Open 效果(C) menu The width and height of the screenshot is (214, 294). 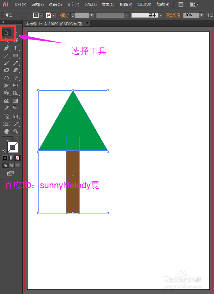pos(108,5)
